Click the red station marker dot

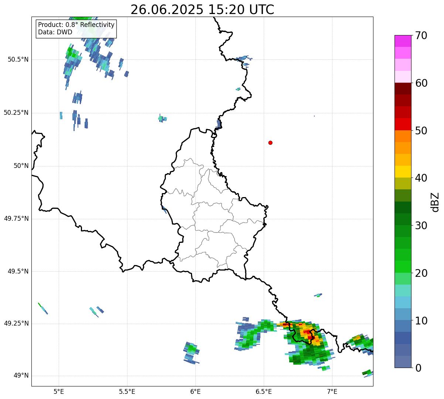(x=270, y=142)
